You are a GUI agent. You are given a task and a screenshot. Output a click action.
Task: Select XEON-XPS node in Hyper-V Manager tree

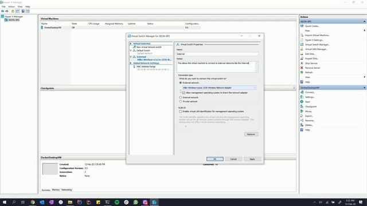[14, 20]
